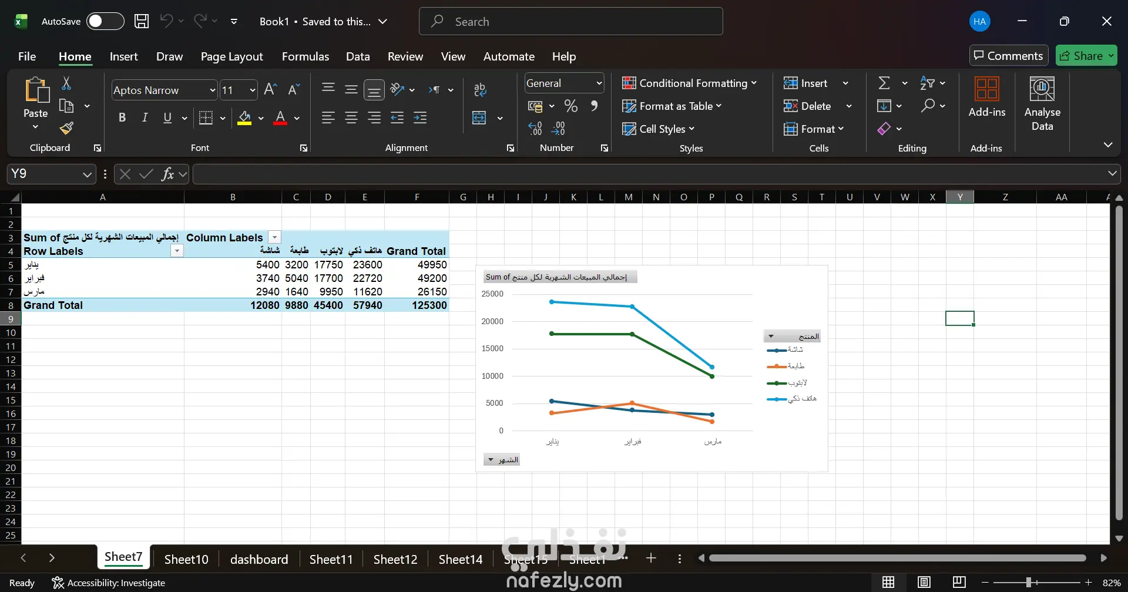Click the Cut scissors icon
This screenshot has height=592, width=1128.
(66, 83)
